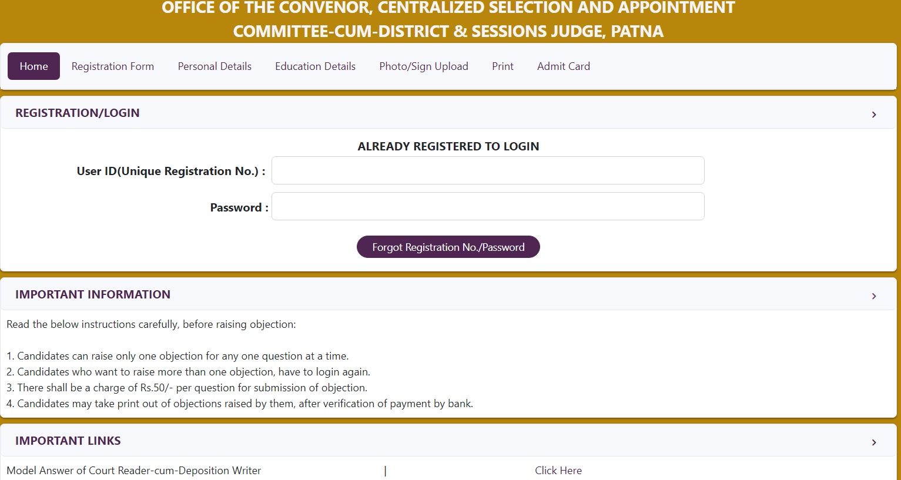The image size is (901, 480).
Task: Switch to the Personal Details tab
Action: (x=215, y=66)
